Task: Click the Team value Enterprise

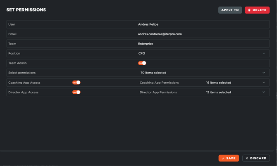Action: (x=146, y=44)
